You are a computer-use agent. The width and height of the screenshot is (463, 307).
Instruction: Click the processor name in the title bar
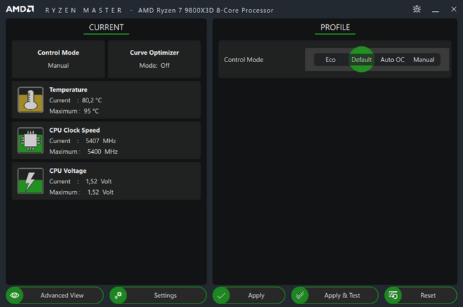pos(206,10)
